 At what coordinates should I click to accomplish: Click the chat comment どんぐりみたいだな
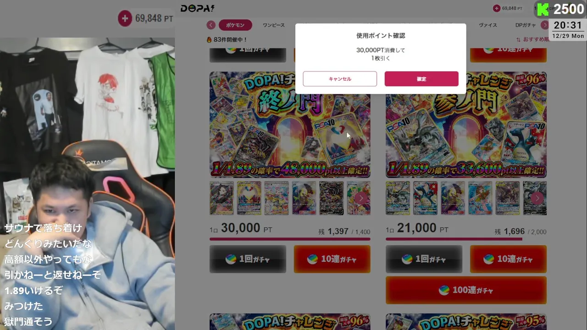point(48,244)
